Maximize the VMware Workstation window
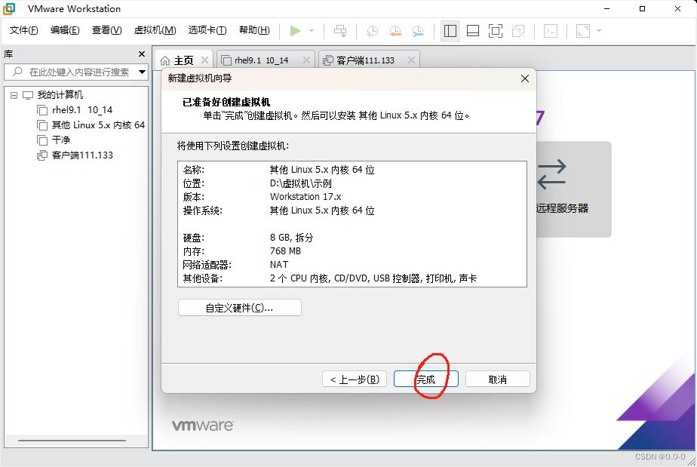 coord(643,8)
